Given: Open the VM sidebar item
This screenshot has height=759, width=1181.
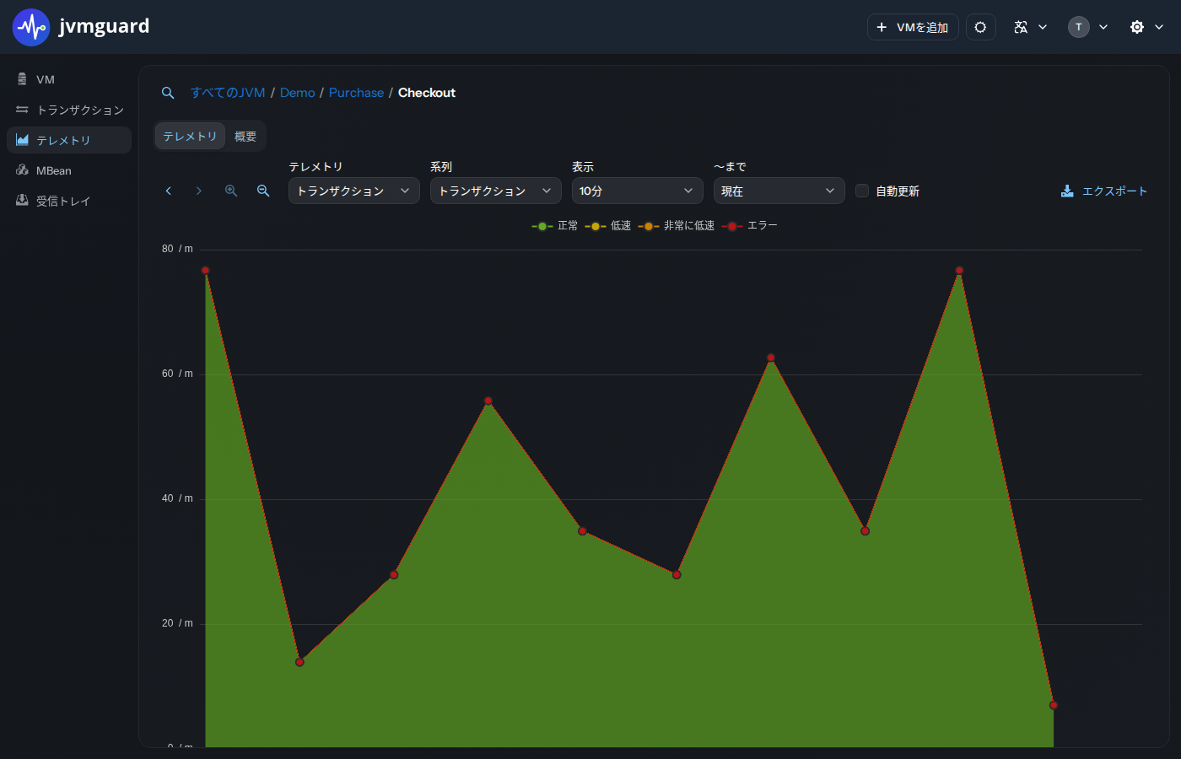Looking at the screenshot, I should 69,79.
